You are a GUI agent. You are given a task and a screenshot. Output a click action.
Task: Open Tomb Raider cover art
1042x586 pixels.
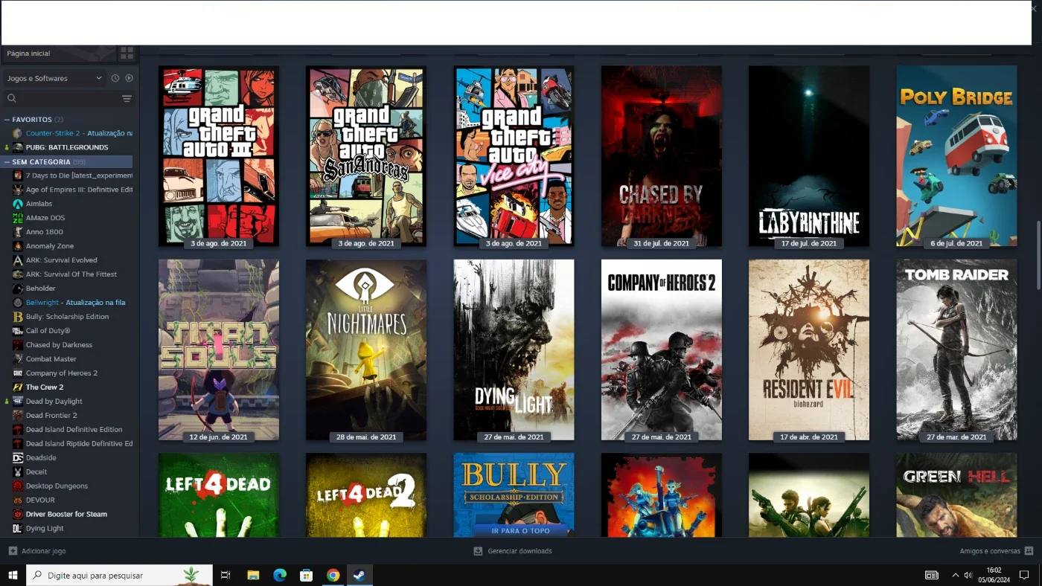[956, 350]
